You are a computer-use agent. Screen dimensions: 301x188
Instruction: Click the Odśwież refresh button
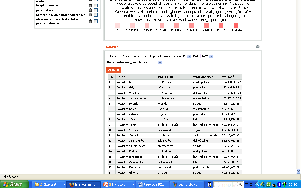(113, 70)
